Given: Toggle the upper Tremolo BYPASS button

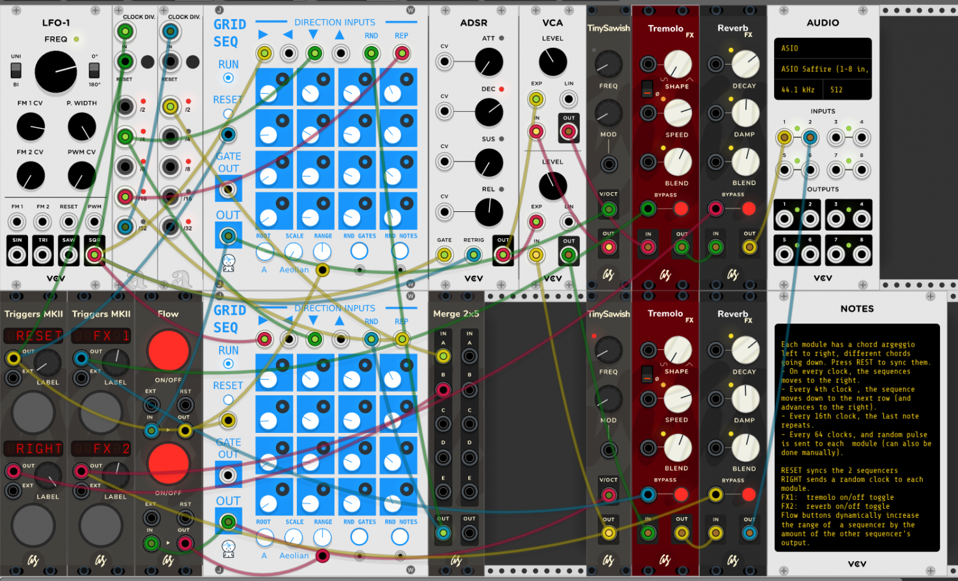Looking at the screenshot, I should point(681,208).
